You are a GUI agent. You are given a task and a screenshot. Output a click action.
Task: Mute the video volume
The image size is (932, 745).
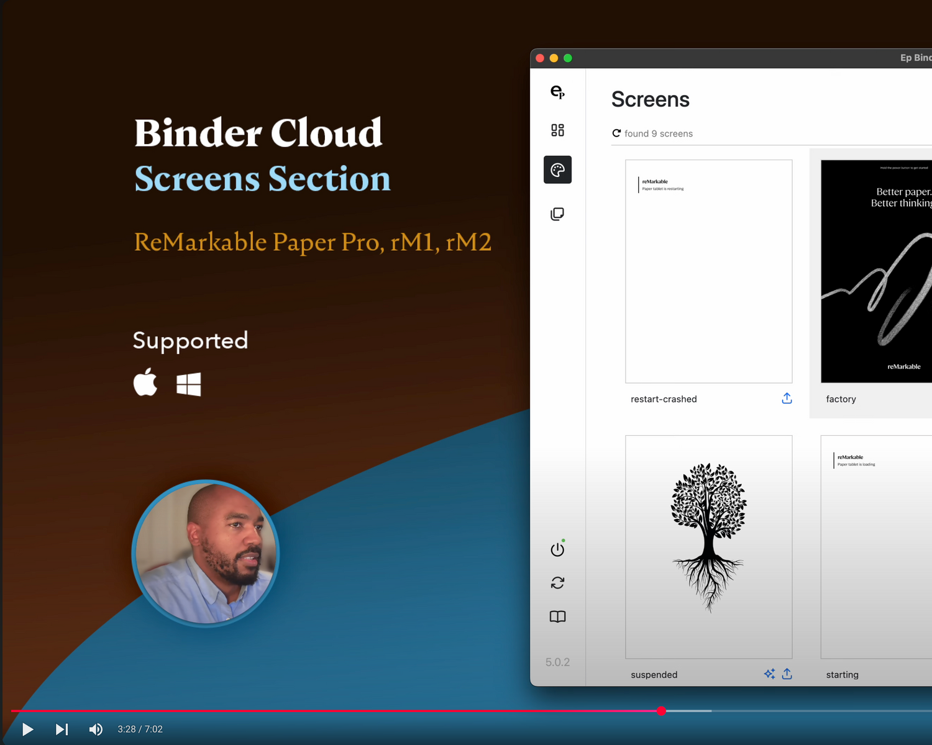(96, 729)
